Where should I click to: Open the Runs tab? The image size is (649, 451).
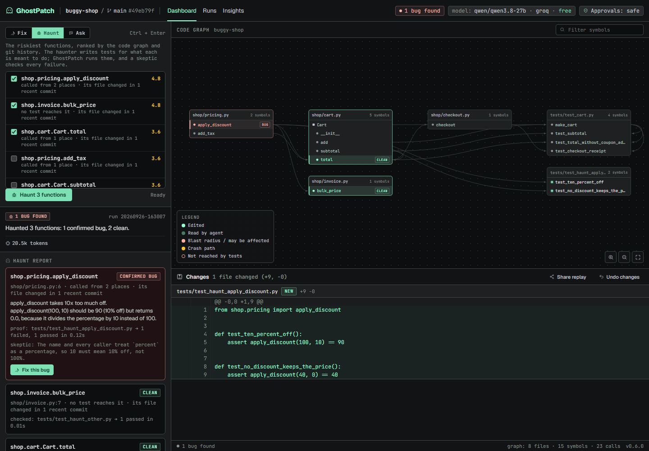[x=210, y=11]
